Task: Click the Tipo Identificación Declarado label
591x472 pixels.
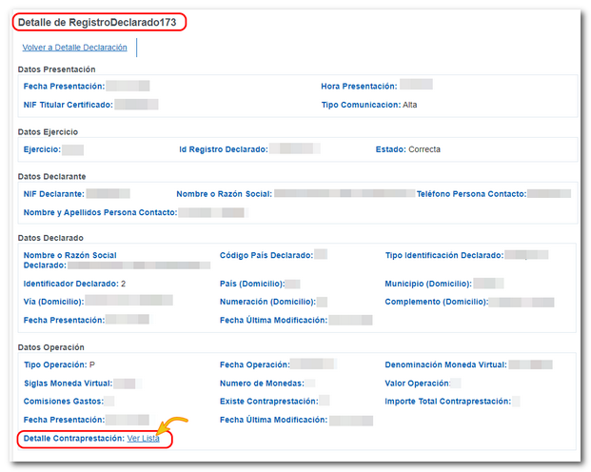Action: [x=443, y=255]
